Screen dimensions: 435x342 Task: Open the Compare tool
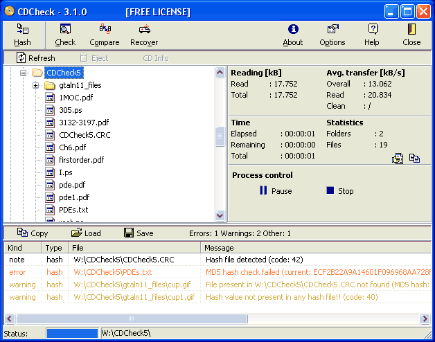tap(104, 35)
